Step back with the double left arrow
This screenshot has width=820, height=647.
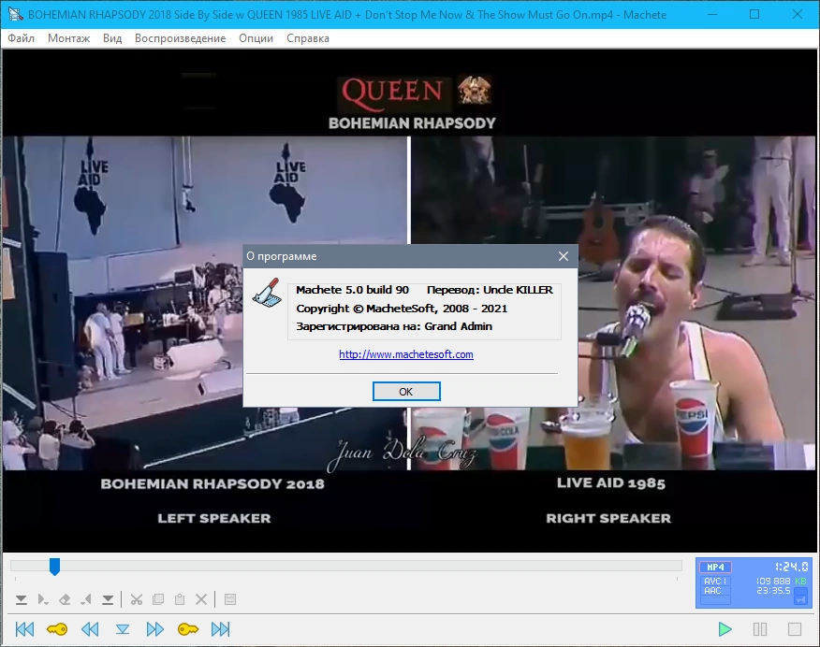[90, 629]
